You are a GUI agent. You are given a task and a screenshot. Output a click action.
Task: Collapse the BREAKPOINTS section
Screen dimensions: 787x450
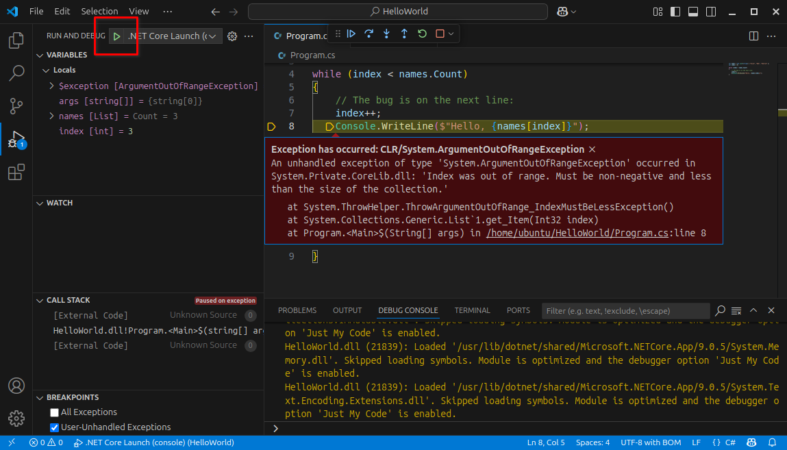(40, 397)
